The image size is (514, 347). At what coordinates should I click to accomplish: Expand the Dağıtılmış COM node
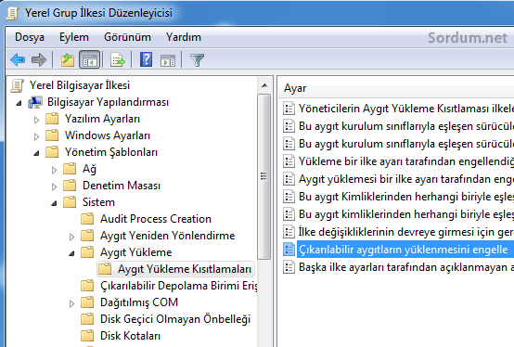pos(71,303)
